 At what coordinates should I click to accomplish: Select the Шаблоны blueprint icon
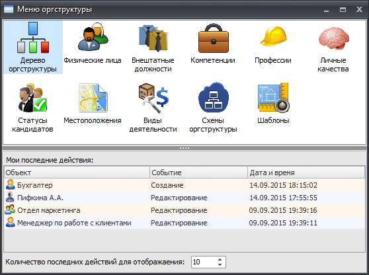pos(274,98)
